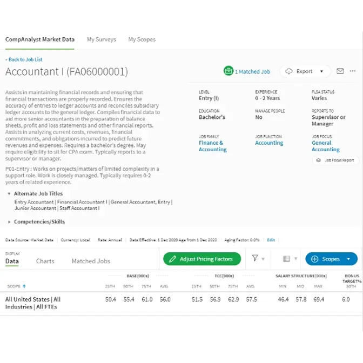Switch to the My Scopes tab
This screenshot has width=363, height=363.
(x=142, y=39)
